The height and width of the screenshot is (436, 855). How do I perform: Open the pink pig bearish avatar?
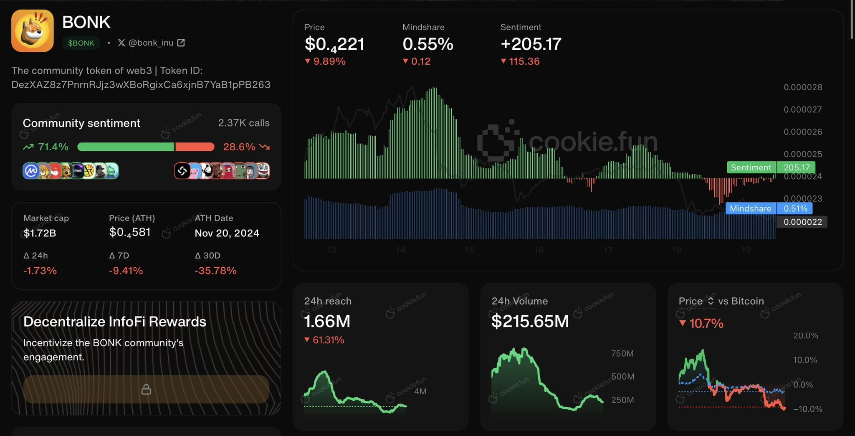pyautogui.click(x=195, y=171)
